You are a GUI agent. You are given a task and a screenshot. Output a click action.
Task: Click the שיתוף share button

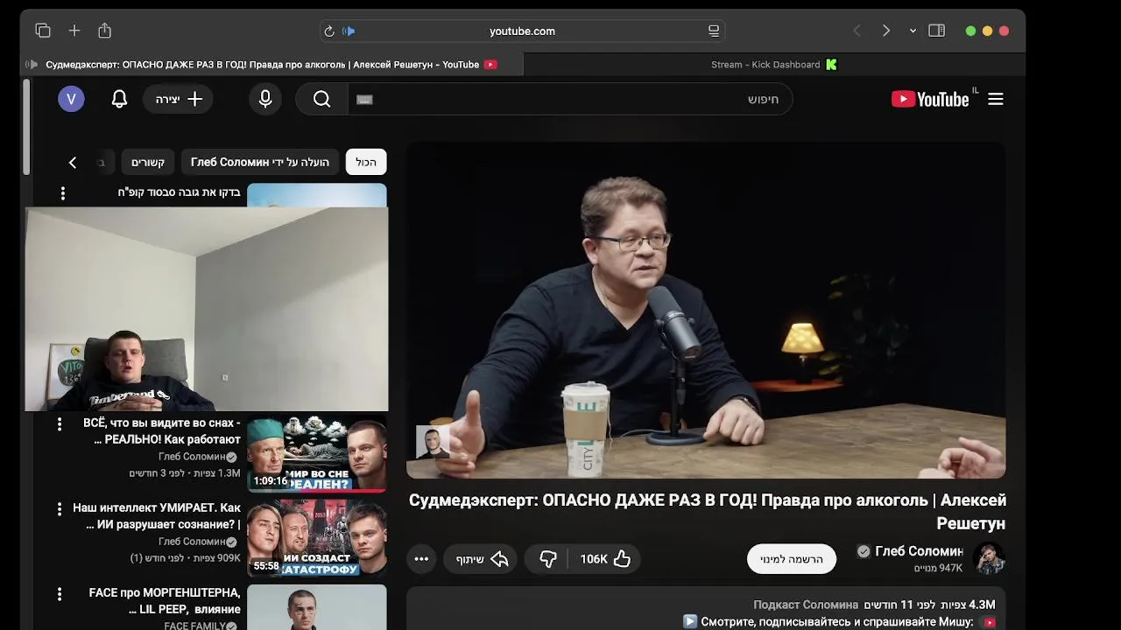pyautogui.click(x=482, y=559)
